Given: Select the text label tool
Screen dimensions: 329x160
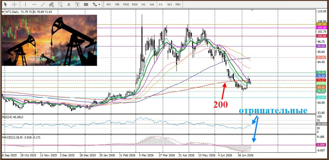Looking at the screenshot, I should [77, 4].
